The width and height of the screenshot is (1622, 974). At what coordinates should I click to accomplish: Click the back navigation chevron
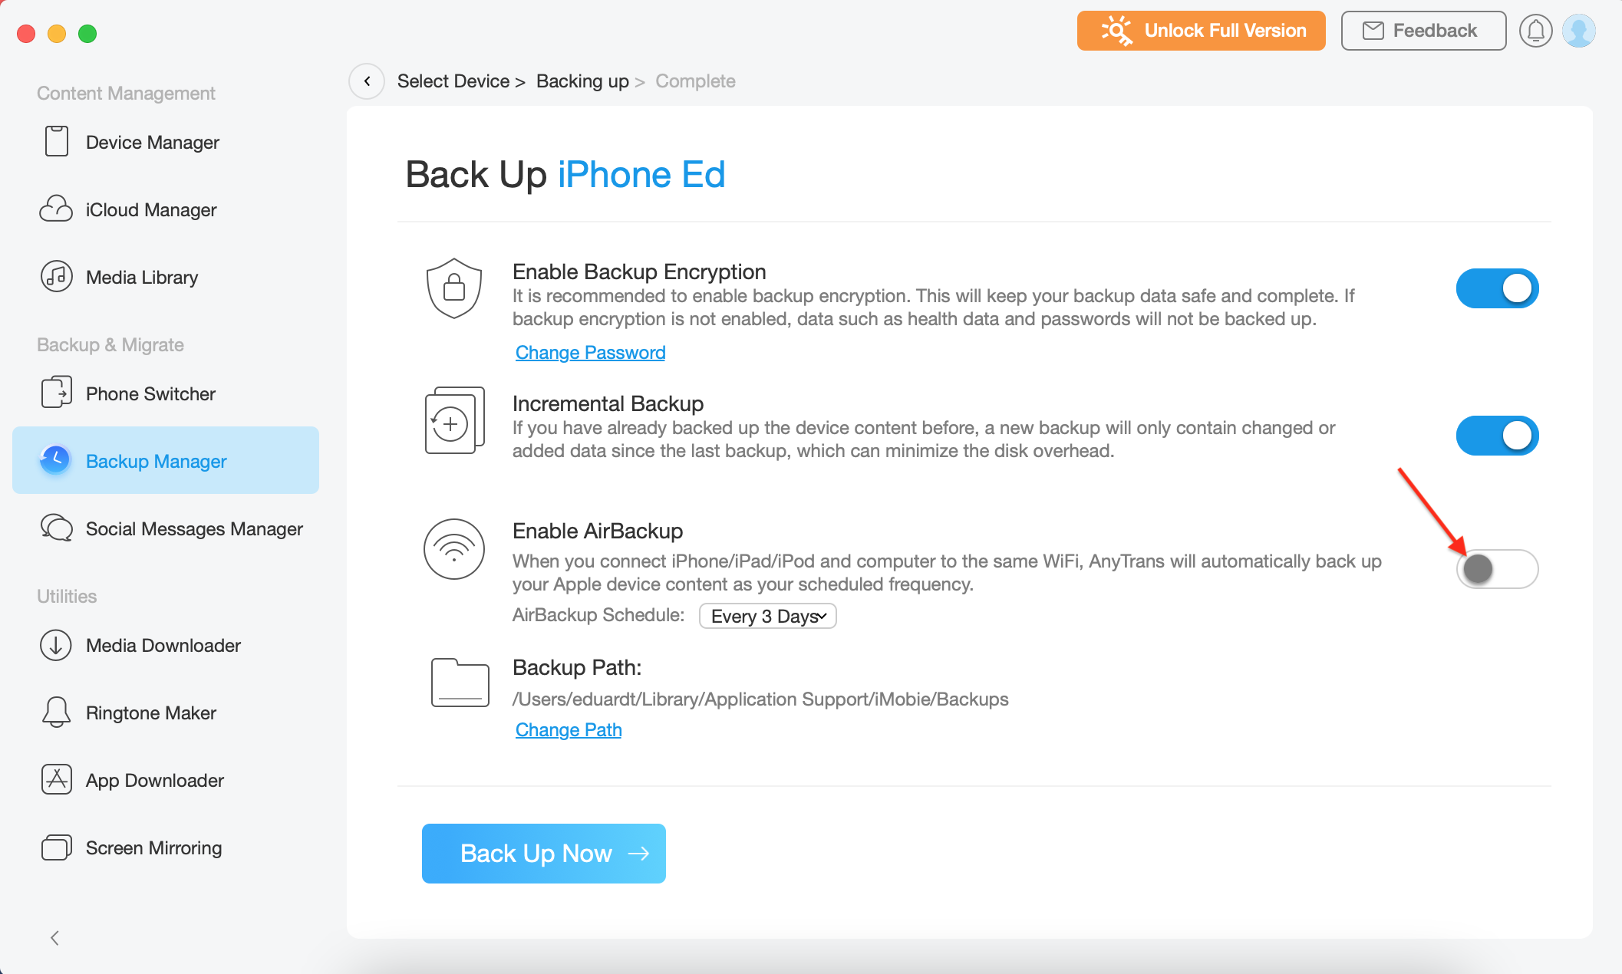tap(366, 80)
